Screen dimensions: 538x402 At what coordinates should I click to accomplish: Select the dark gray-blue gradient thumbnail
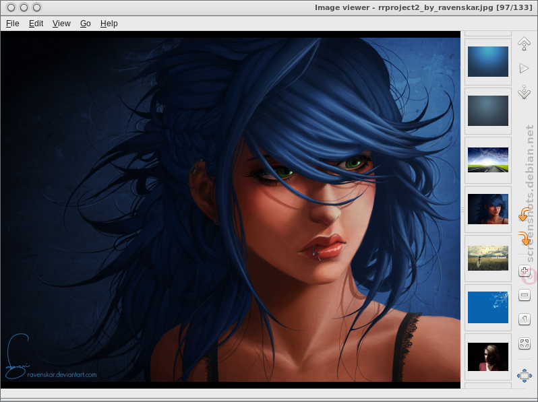[x=488, y=110]
